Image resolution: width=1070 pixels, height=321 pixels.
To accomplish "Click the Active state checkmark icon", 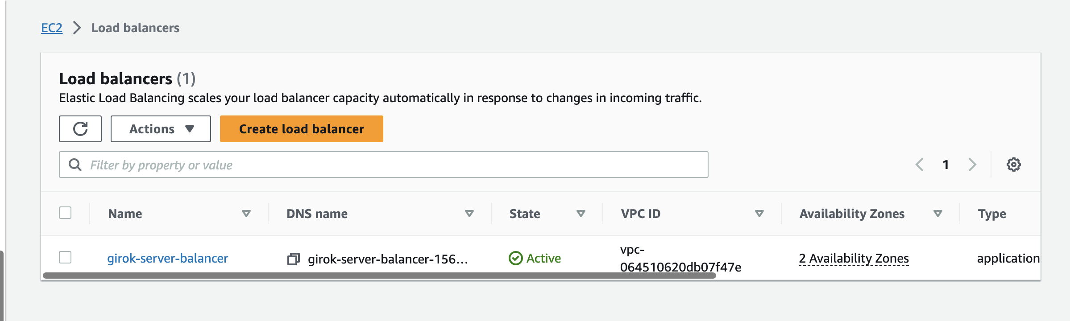I will 516,258.
